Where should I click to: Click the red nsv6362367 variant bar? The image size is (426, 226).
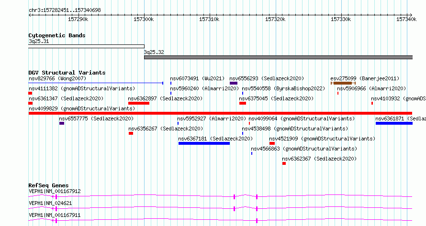tap(284, 163)
